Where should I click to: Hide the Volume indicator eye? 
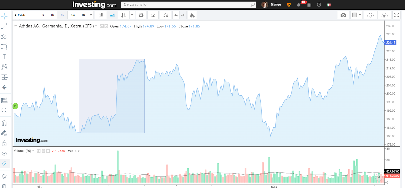click(x=39, y=151)
